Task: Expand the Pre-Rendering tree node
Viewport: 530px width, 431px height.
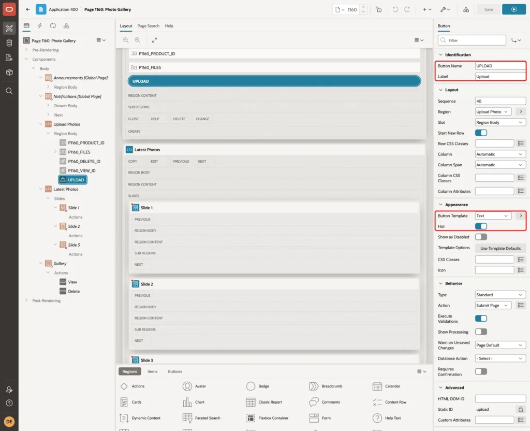Action: (26, 50)
